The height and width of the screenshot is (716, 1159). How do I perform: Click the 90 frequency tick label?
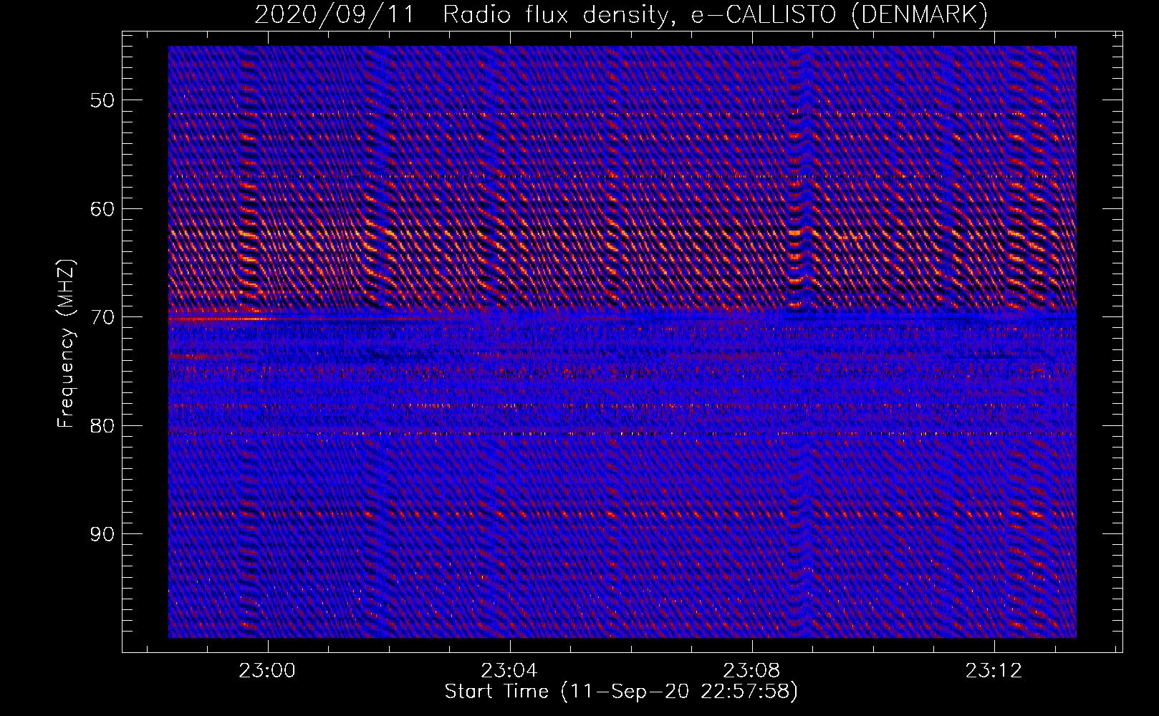(102, 534)
